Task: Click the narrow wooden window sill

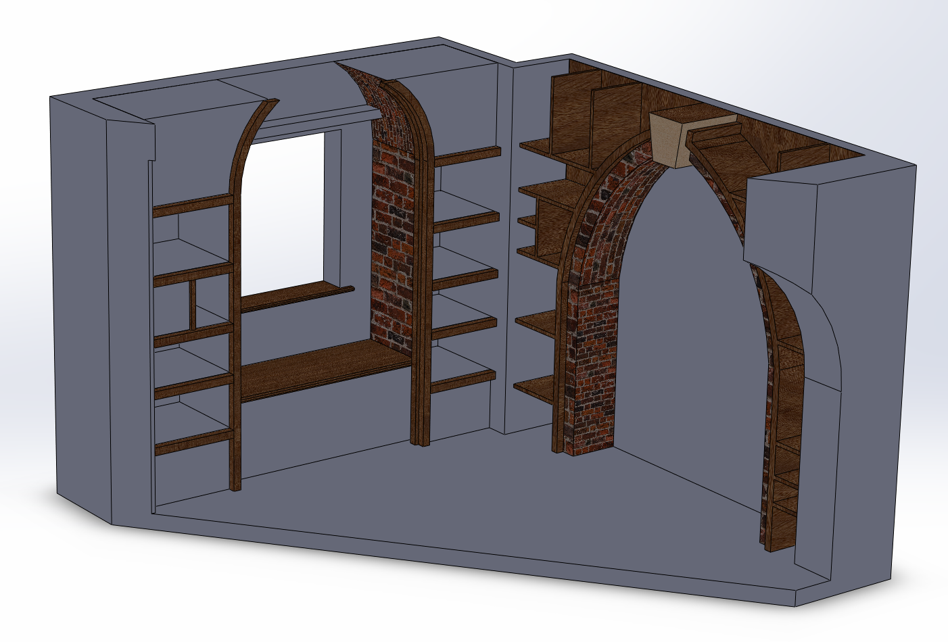Action: point(298,298)
